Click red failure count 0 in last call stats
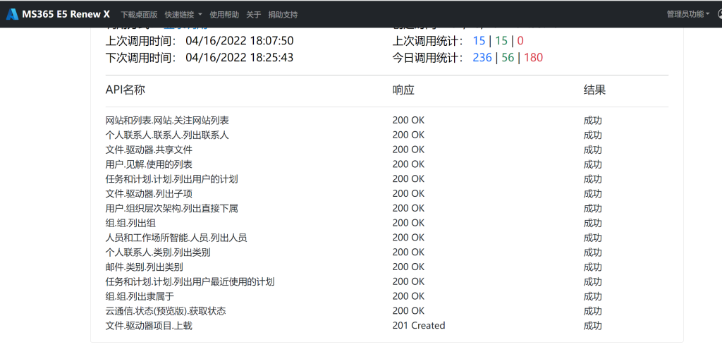This screenshot has height=359, width=722. (x=520, y=41)
